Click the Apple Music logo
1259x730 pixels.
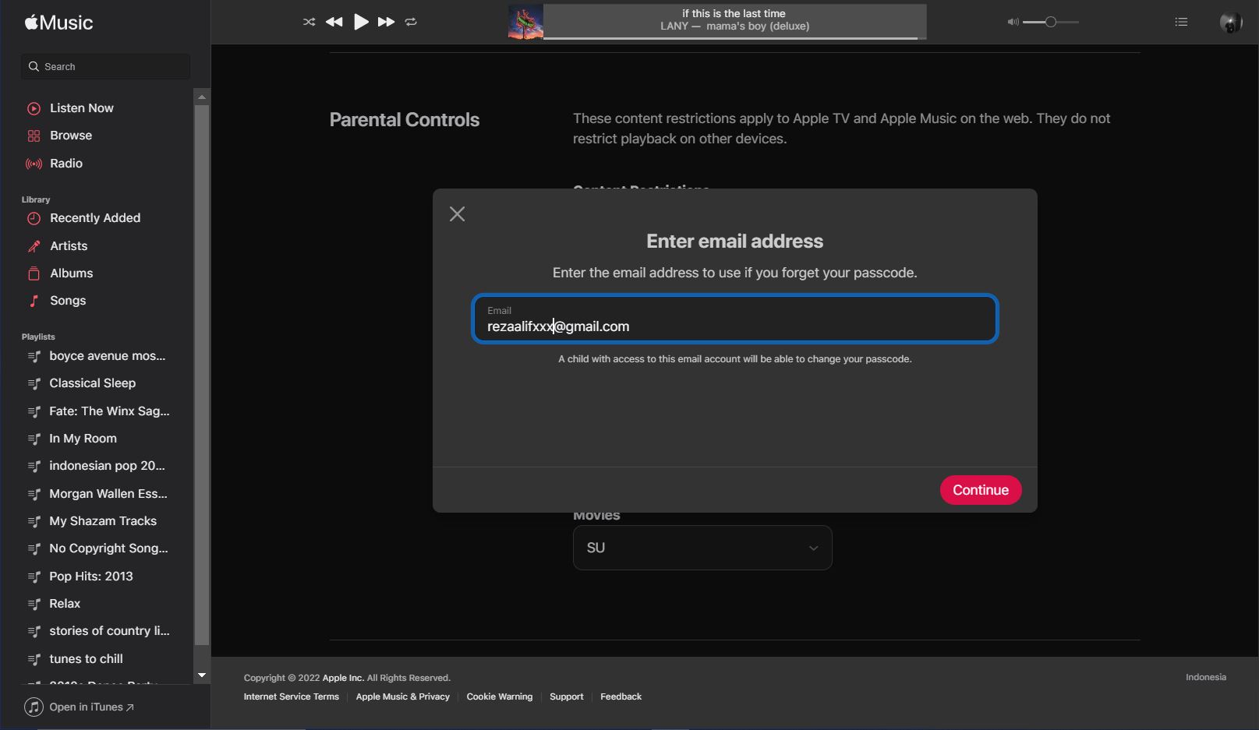(58, 23)
